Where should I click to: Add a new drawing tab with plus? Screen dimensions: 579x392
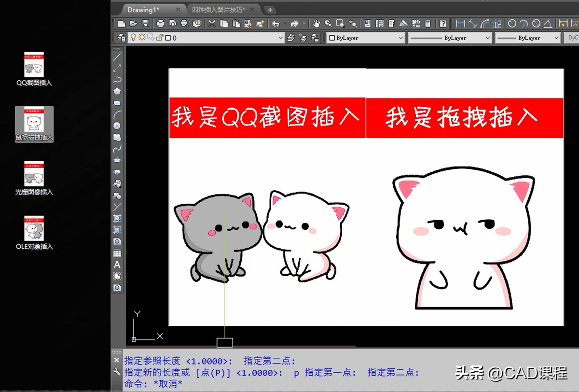coord(270,10)
